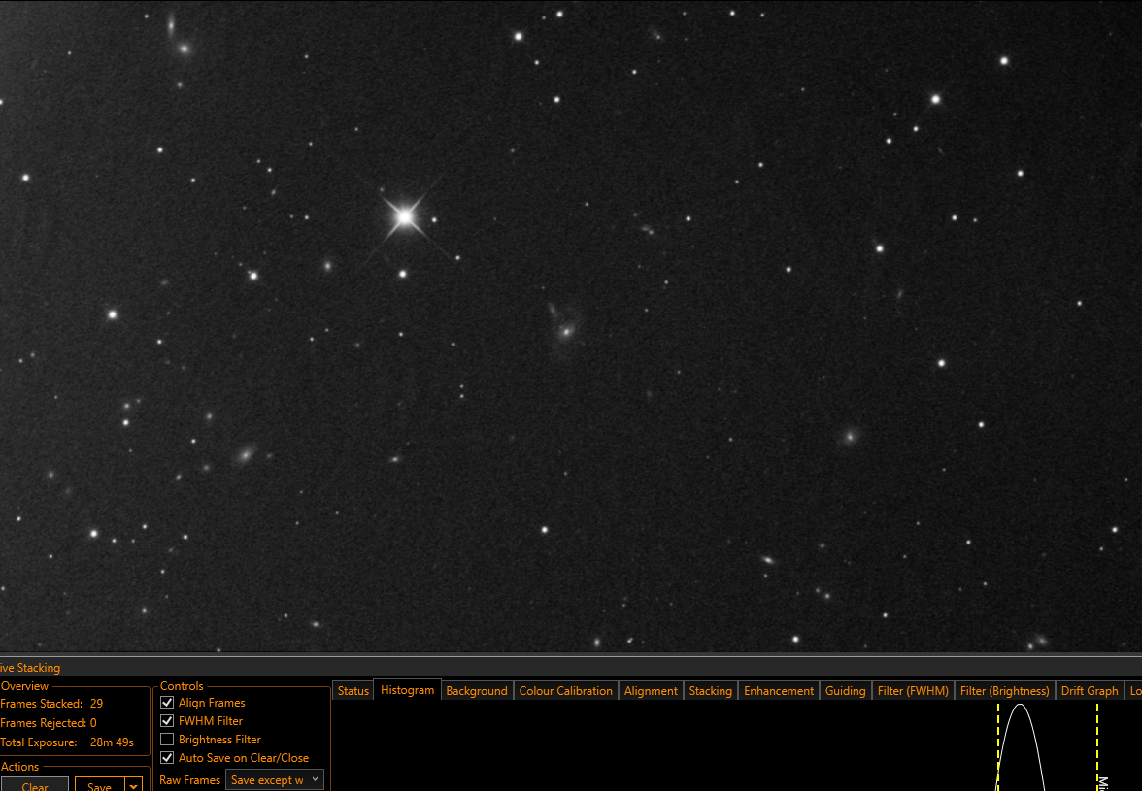Open the Raw Frames dropdown

click(275, 780)
